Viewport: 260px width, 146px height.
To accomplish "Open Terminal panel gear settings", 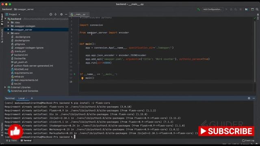I will click(x=249, y=98).
